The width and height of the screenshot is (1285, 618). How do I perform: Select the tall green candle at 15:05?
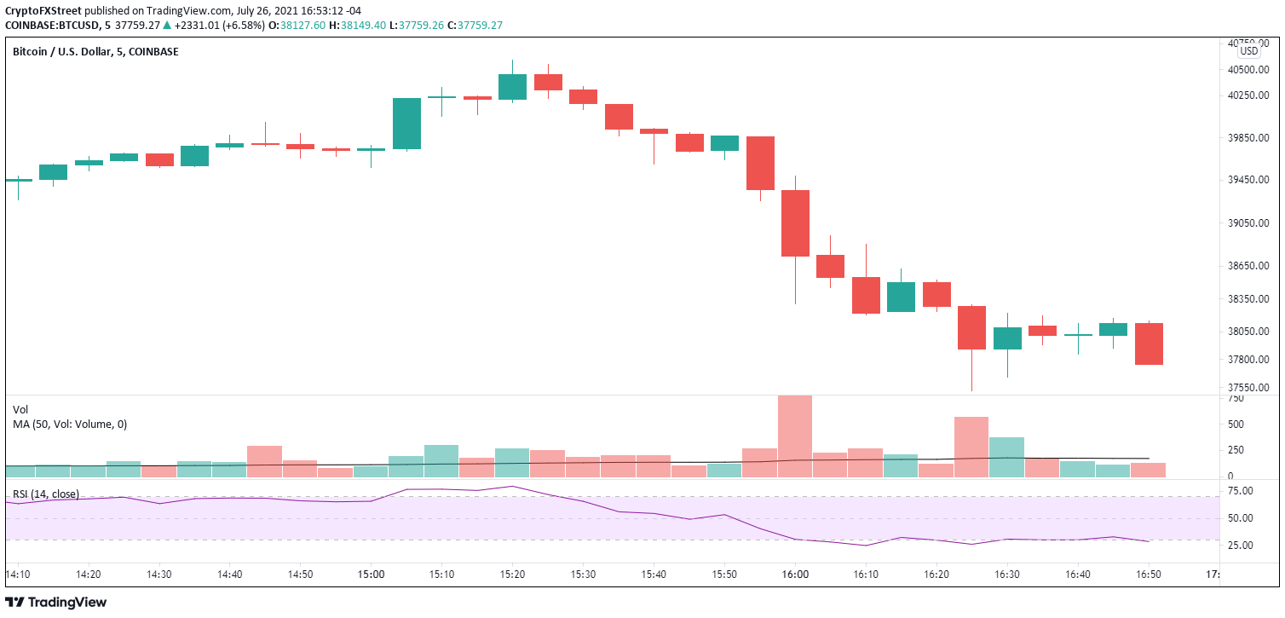click(x=406, y=124)
